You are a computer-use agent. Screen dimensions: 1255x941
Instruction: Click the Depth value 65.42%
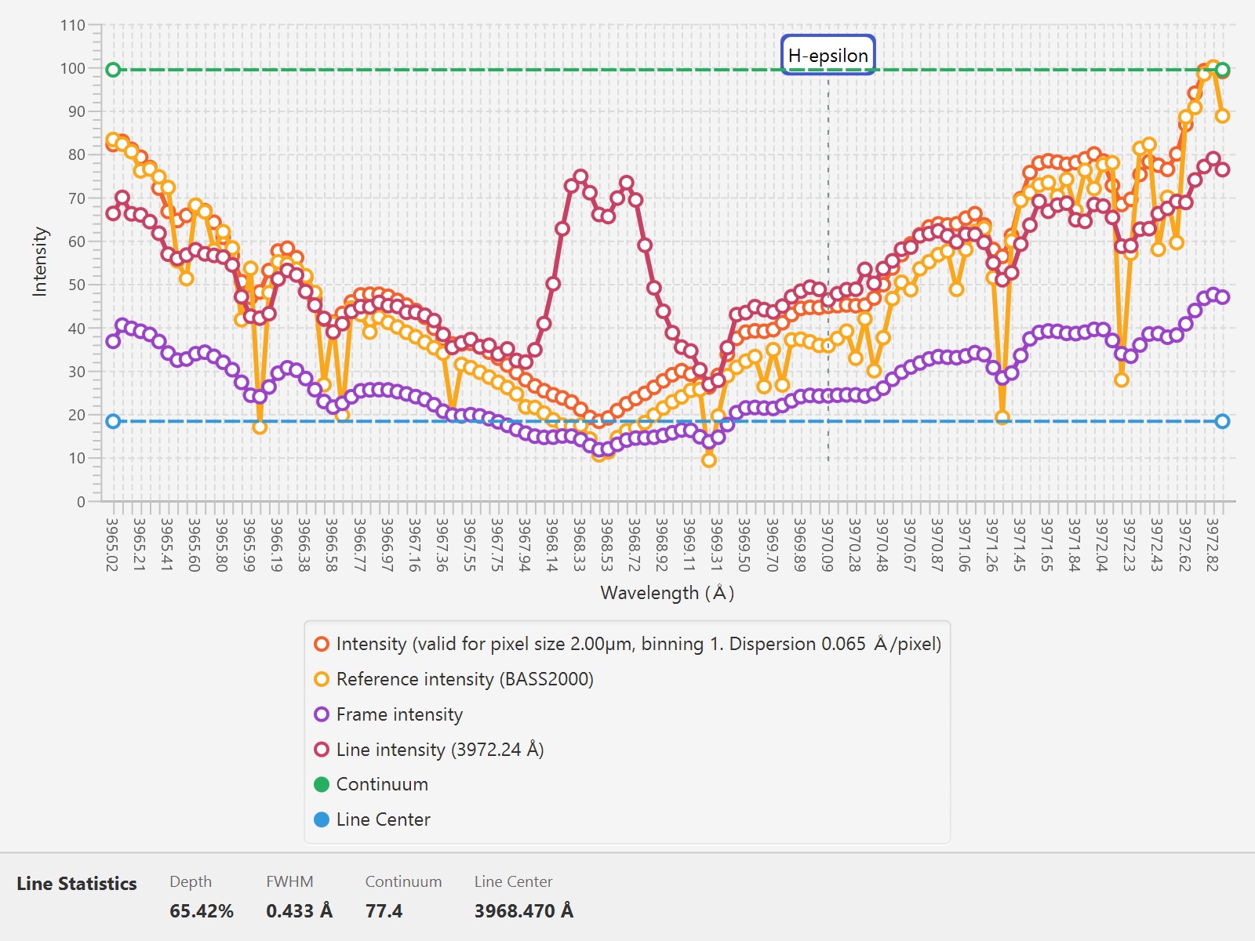pyautogui.click(x=202, y=911)
